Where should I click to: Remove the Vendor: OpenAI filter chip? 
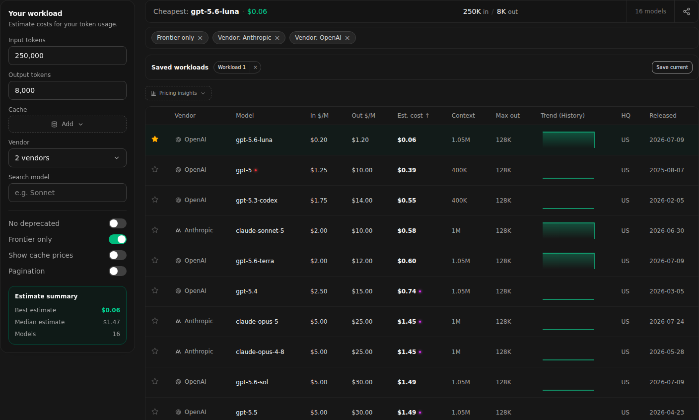point(348,38)
